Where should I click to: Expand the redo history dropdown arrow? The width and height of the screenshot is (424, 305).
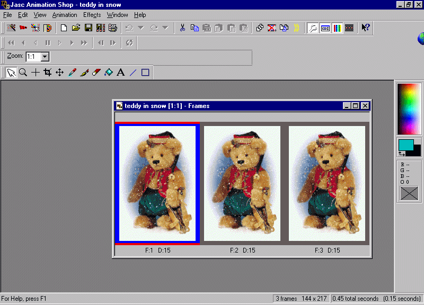coord(165,28)
